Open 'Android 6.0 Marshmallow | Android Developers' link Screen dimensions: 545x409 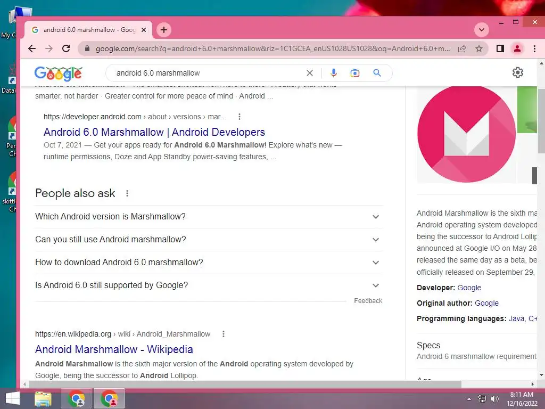coord(154,132)
